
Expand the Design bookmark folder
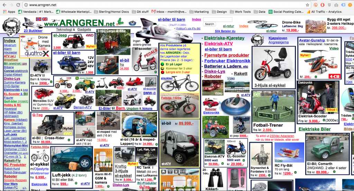219,12
